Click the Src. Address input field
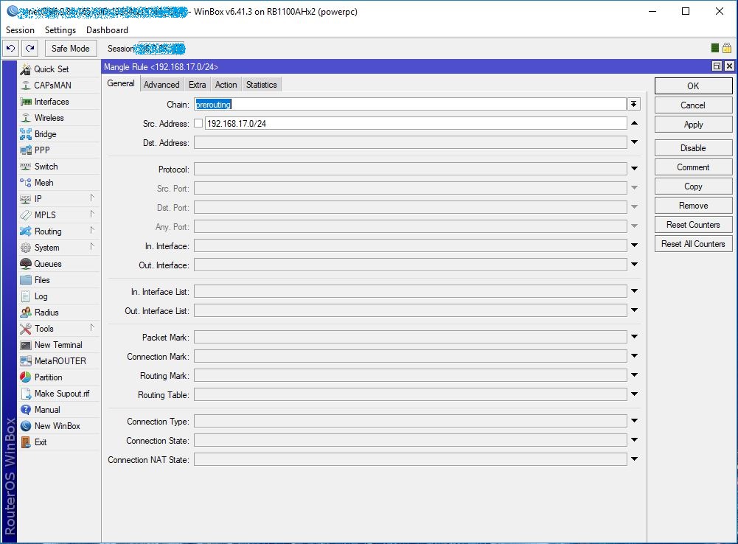 tap(416, 123)
